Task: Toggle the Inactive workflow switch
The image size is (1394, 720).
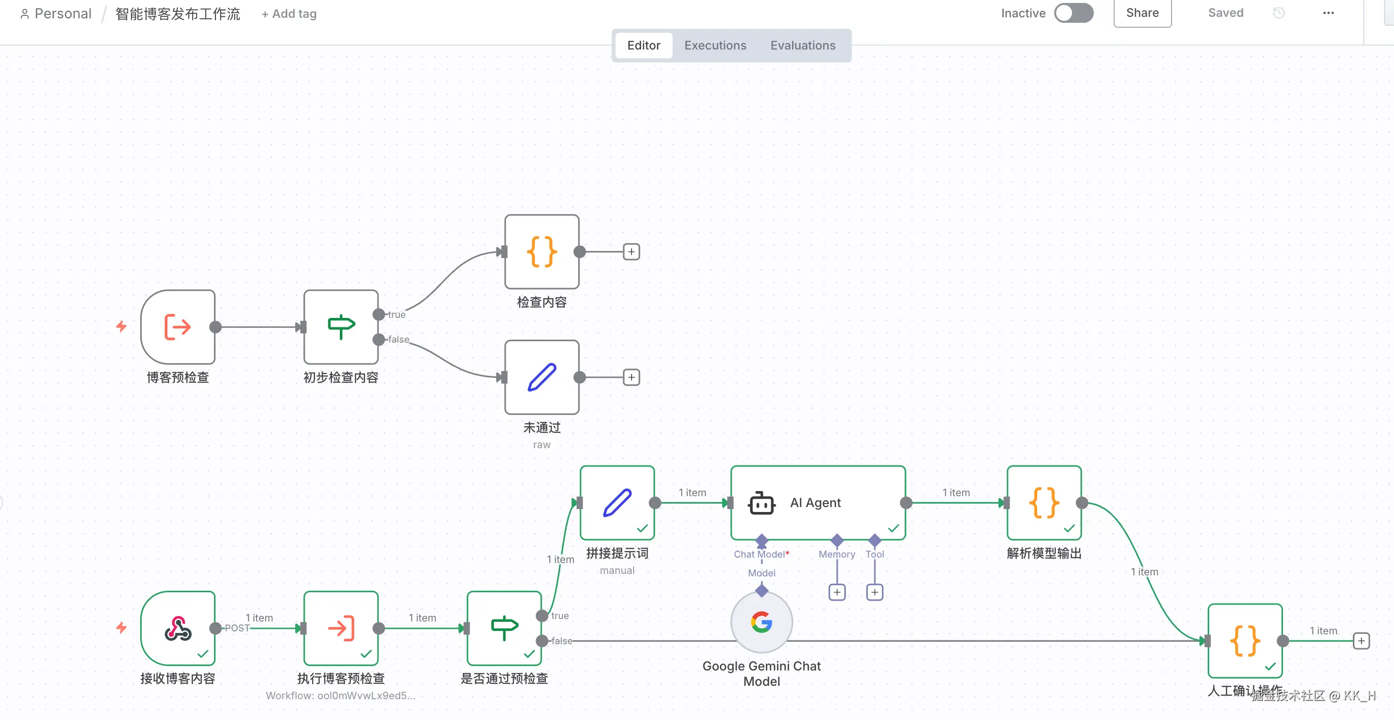Action: tap(1073, 13)
